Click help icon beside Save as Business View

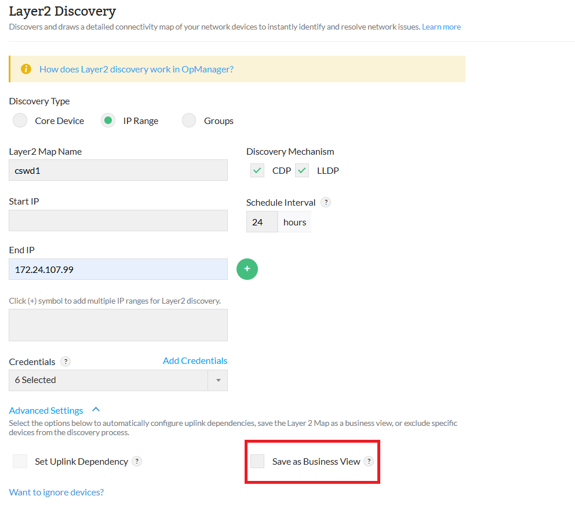tap(369, 461)
